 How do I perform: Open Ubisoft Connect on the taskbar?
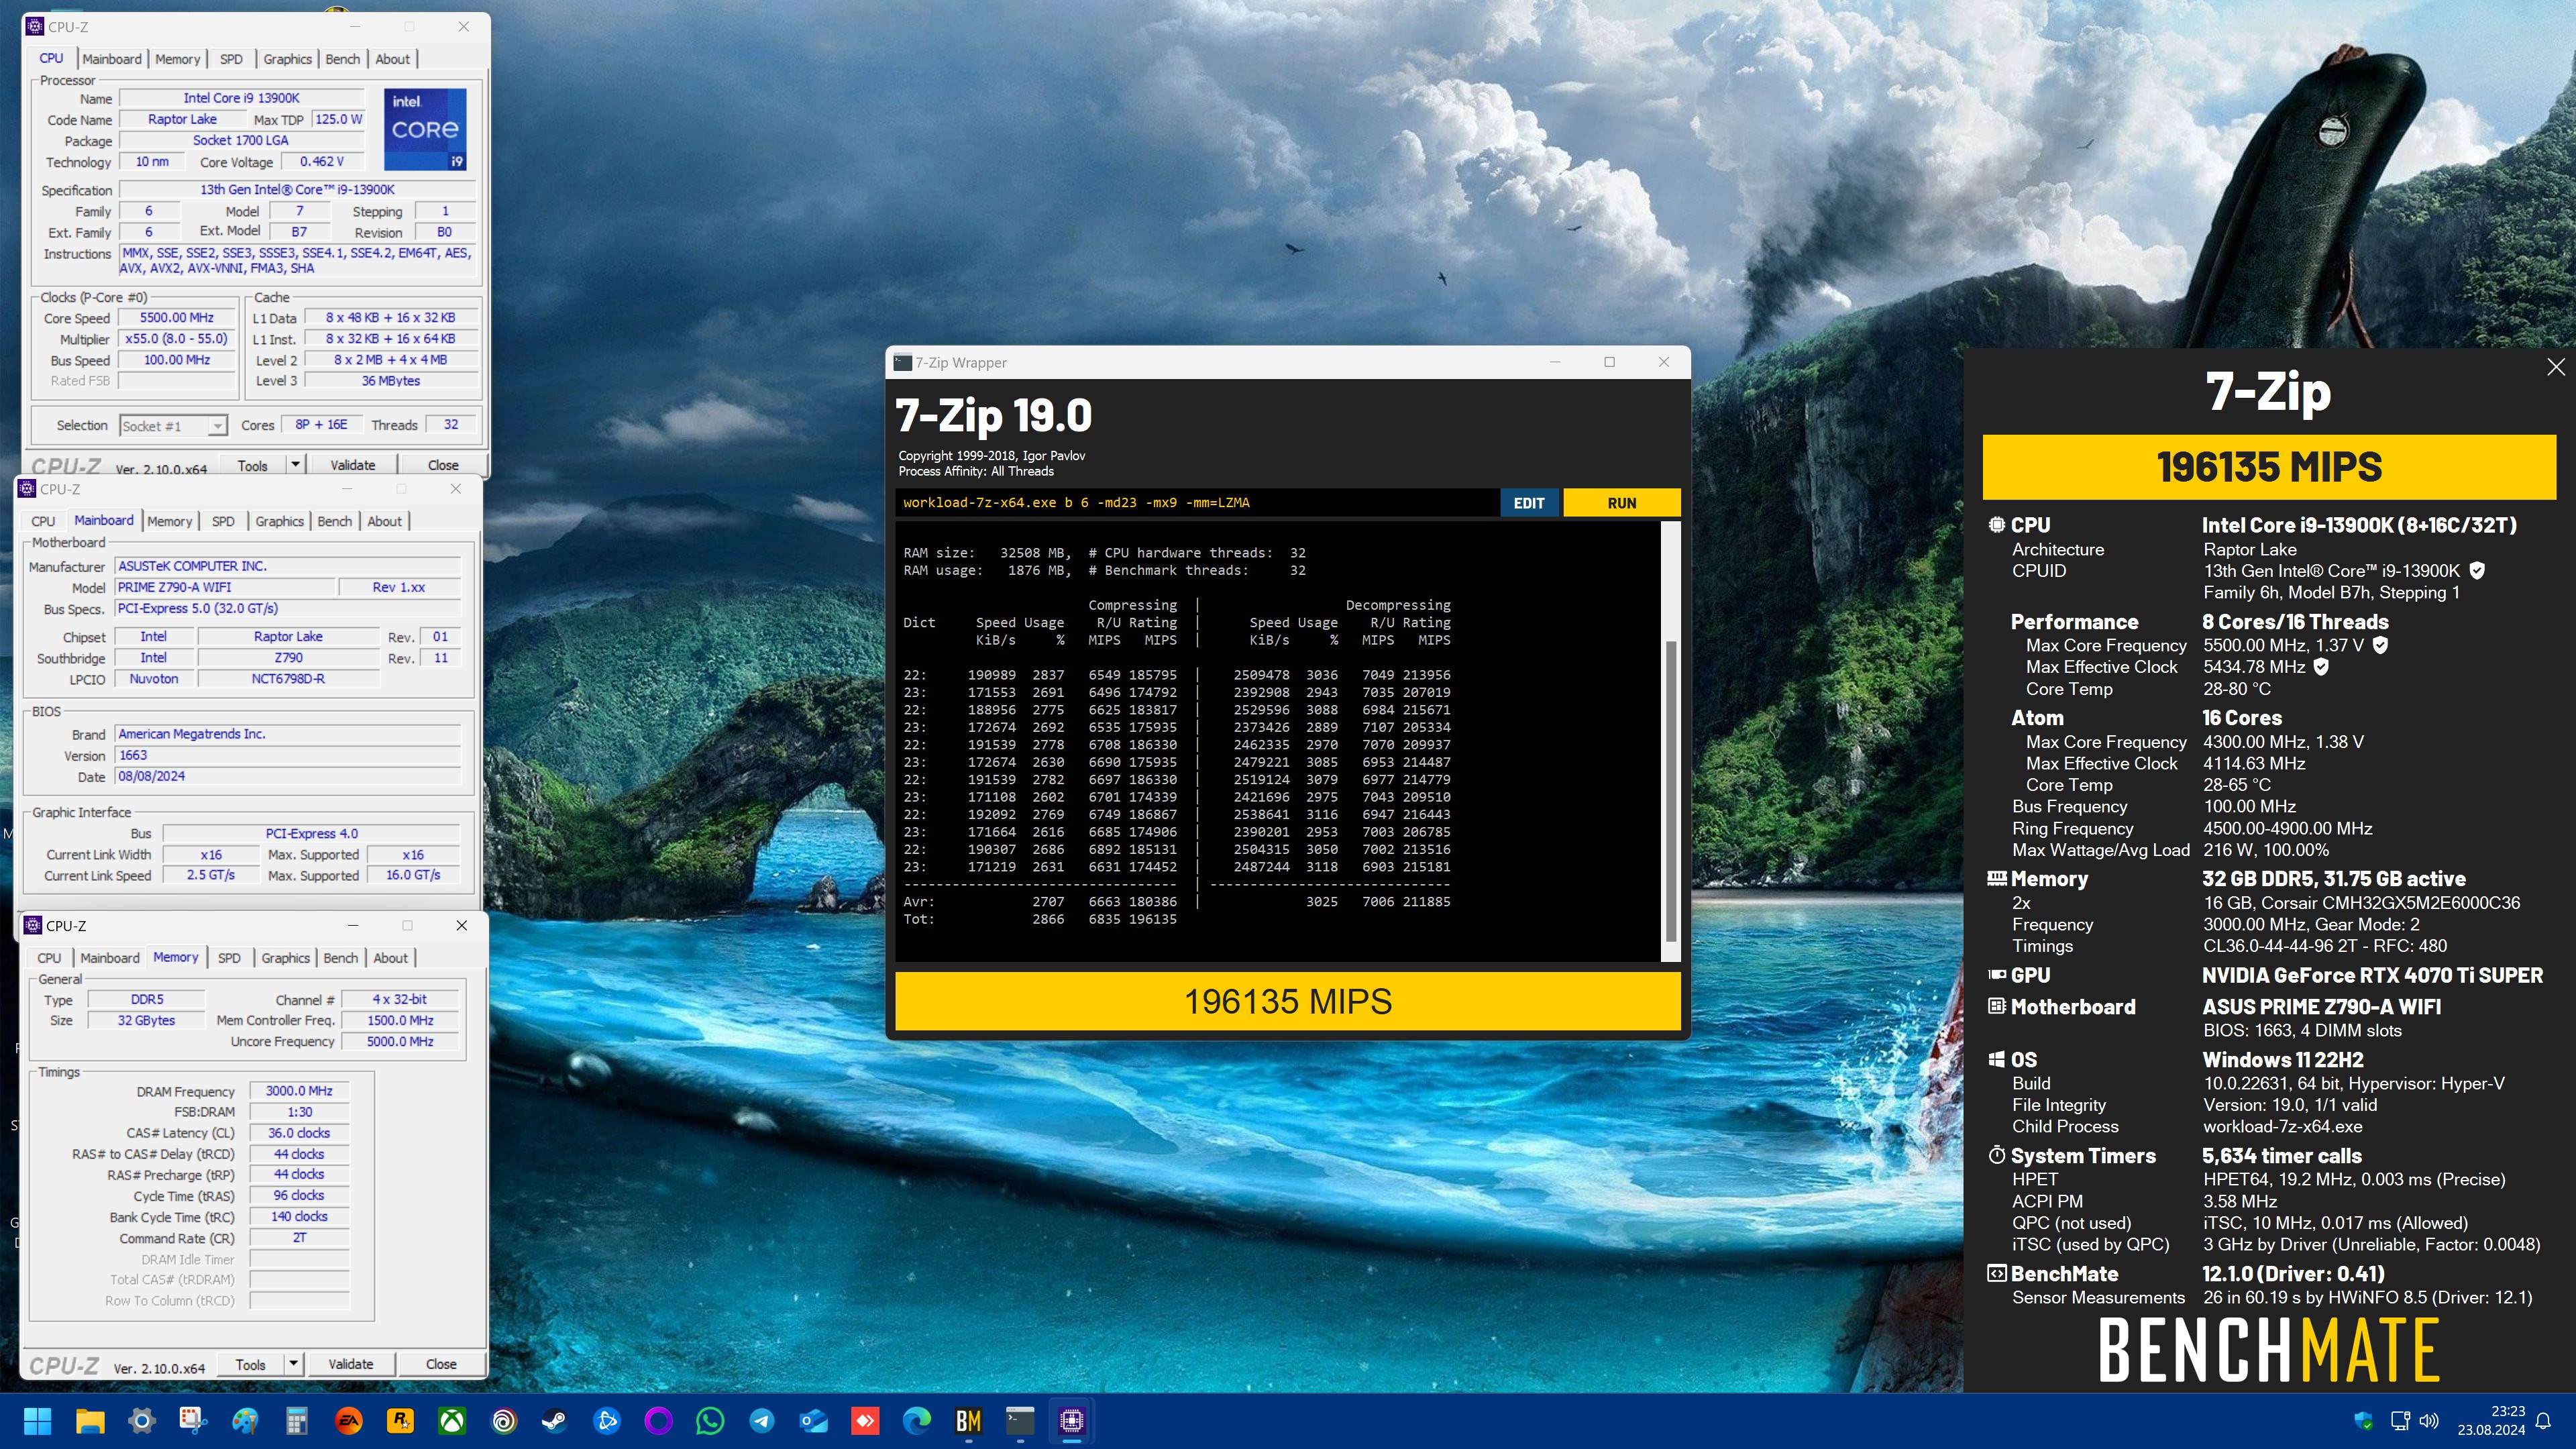(504, 1420)
